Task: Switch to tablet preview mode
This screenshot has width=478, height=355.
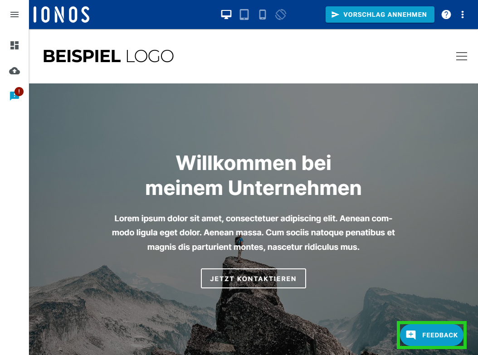Action: (244, 15)
